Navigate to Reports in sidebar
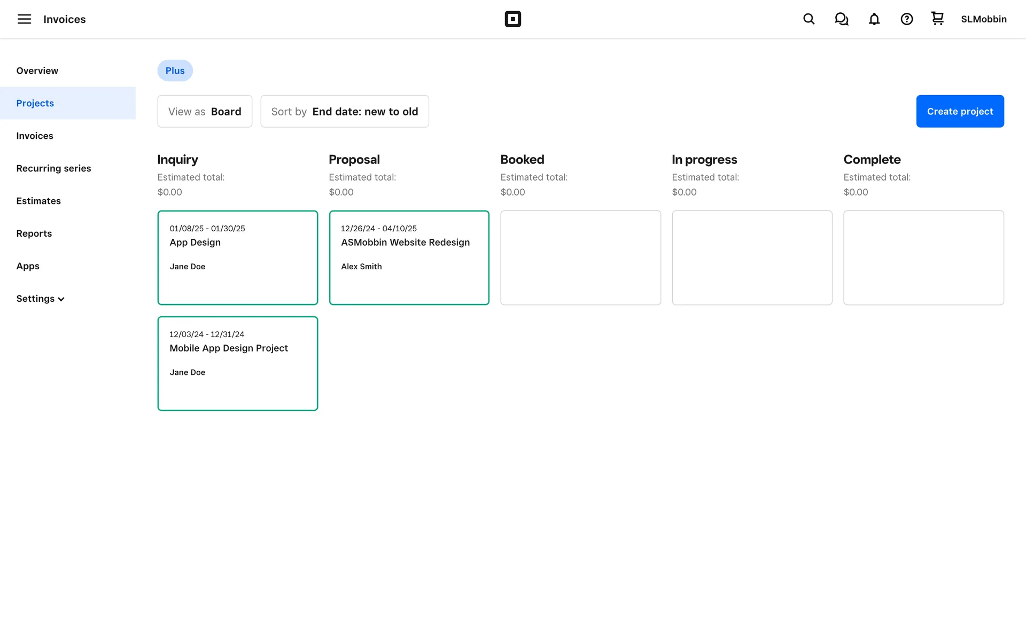 [34, 233]
